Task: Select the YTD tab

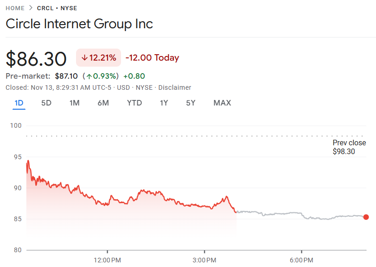Action: click(x=134, y=103)
